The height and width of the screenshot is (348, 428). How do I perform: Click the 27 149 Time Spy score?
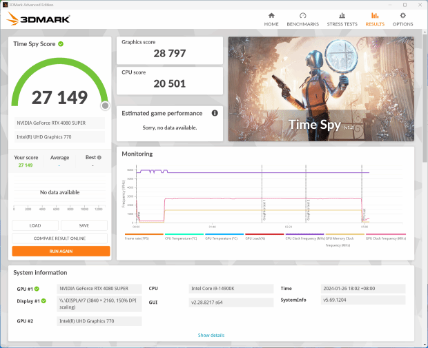(59, 98)
